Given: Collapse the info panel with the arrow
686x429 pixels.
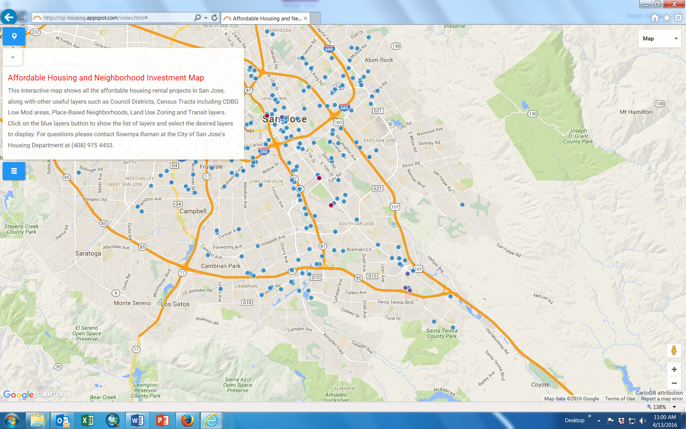Looking at the screenshot, I should click(13, 57).
